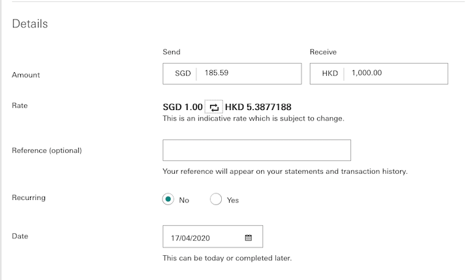Select Yes for Recurring
Screen dimensions: 475x280
[x=216, y=199]
